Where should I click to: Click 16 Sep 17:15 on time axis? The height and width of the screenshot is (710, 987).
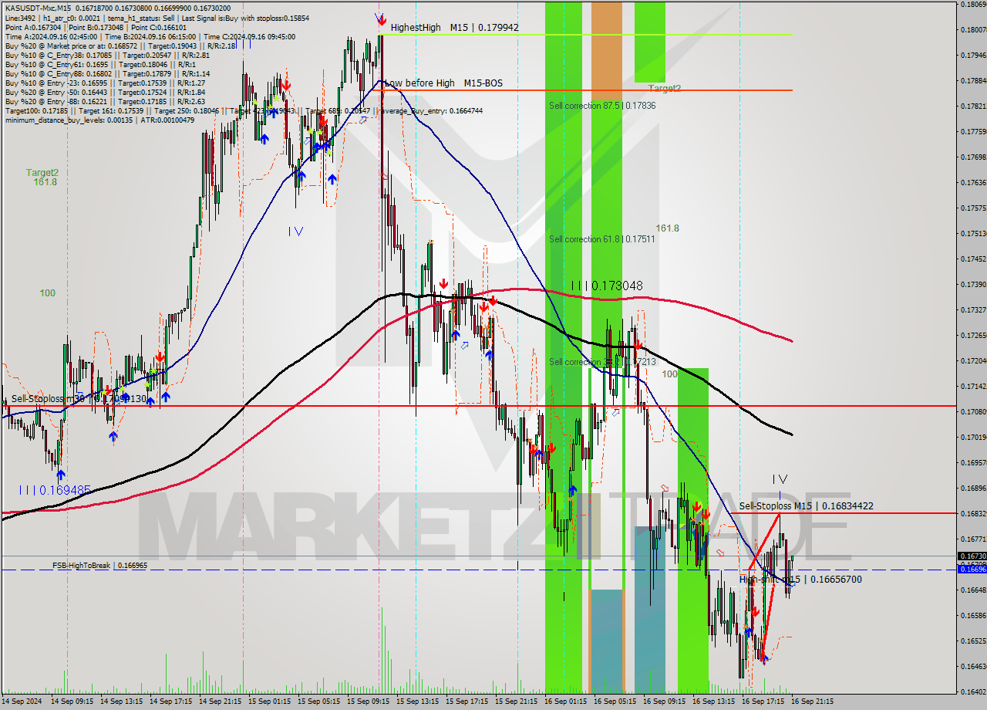pyautogui.click(x=763, y=702)
